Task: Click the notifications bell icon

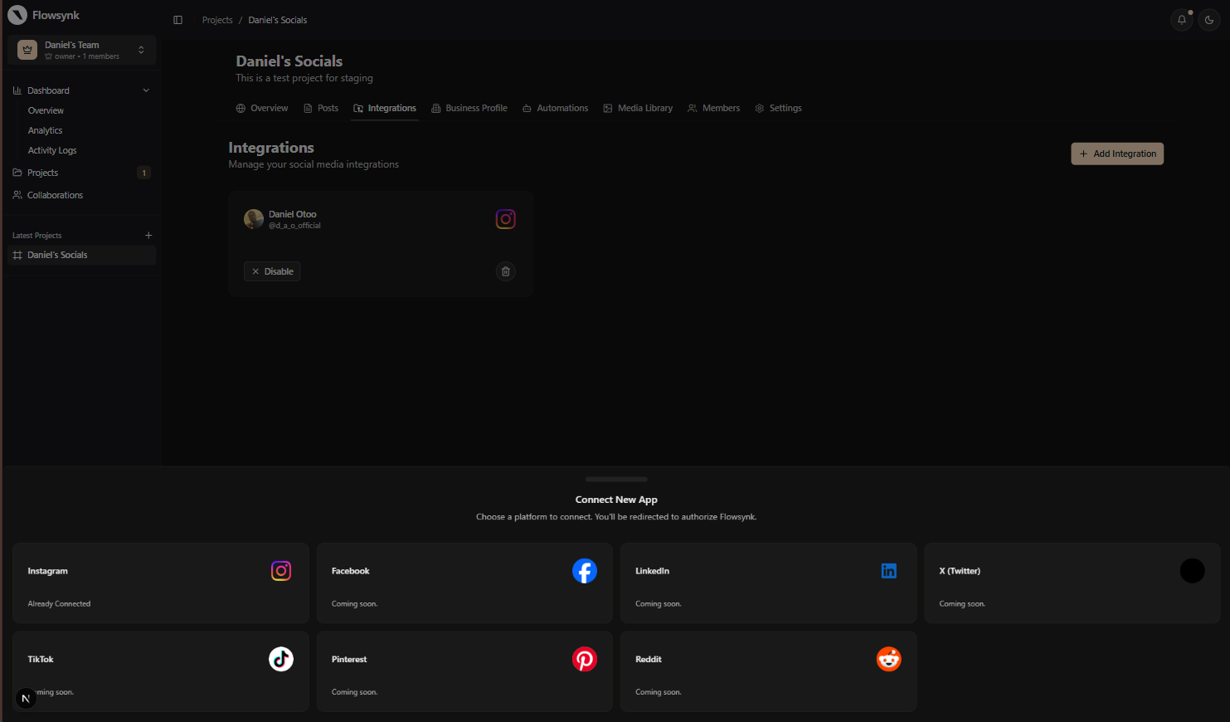Action: click(x=1181, y=20)
